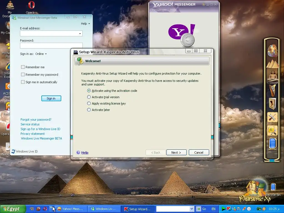Screen dimensions: 284x213
Task: Switch to the Setup Wizard taskbar button
Action: [x=138, y=209]
